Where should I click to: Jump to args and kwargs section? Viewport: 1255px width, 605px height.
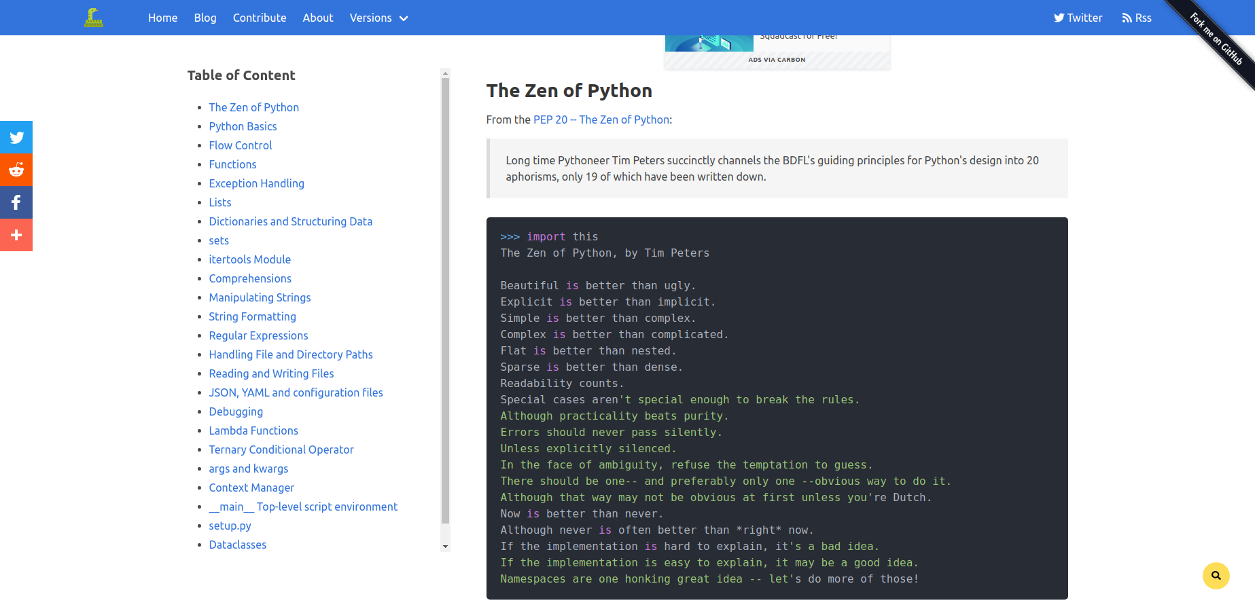click(248, 469)
